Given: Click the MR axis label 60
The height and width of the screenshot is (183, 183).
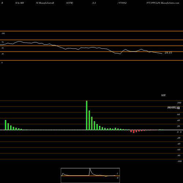Looking at the screenshot, I should (178, 115).
